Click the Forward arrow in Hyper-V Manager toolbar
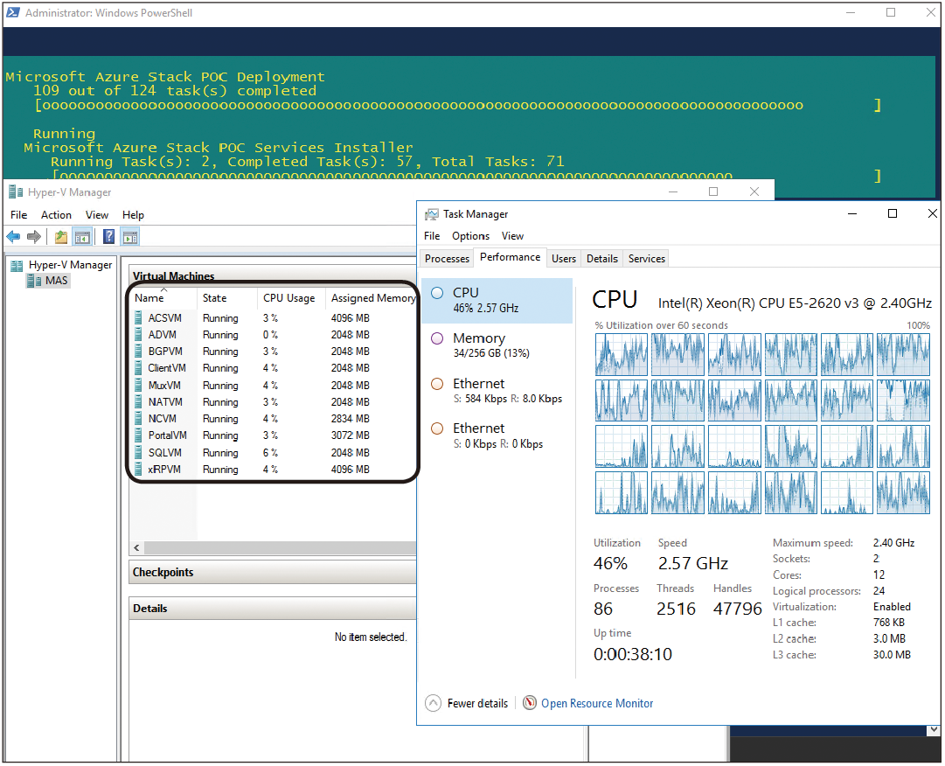The image size is (945, 766). (x=34, y=237)
